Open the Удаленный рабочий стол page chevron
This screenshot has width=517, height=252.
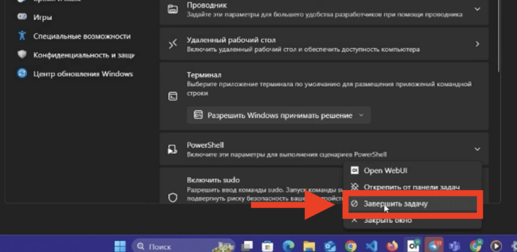point(477,44)
